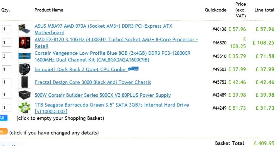Open the ASUS M5A97 motherboard product link
The height and width of the screenshot is (146, 278).
pos(103,29)
